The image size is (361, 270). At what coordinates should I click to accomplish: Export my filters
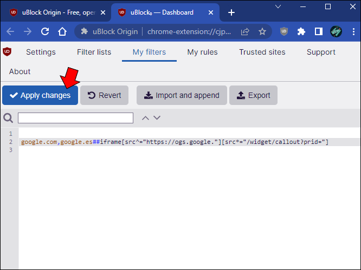(253, 95)
